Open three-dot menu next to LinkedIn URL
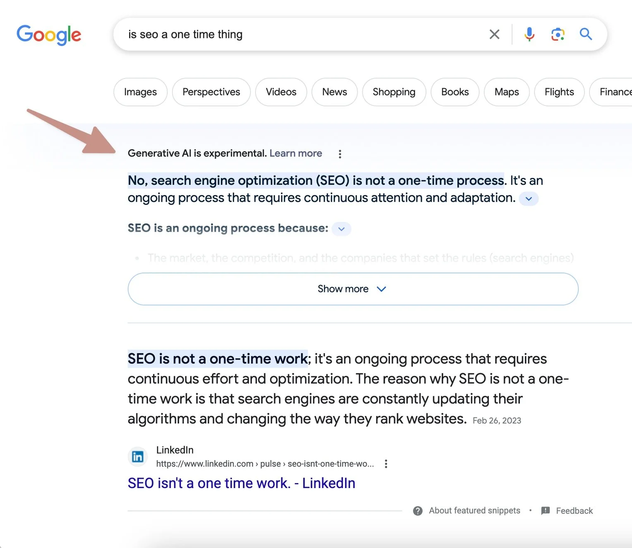 tap(386, 464)
